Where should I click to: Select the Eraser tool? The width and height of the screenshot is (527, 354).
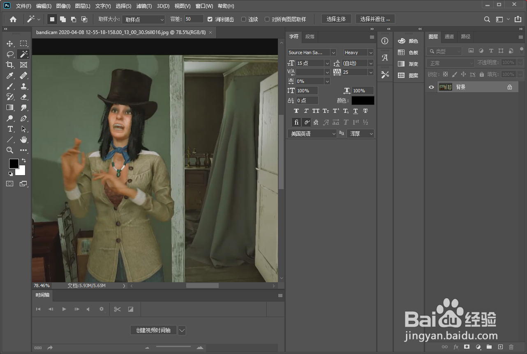(x=23, y=97)
